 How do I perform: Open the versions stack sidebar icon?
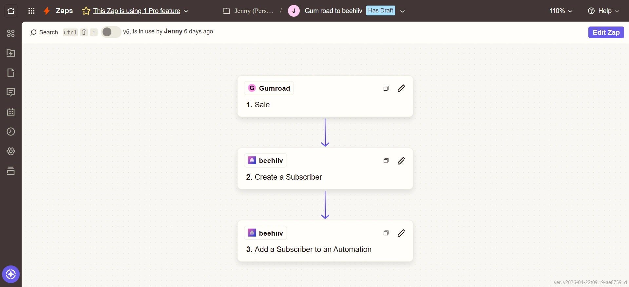[x=11, y=171]
